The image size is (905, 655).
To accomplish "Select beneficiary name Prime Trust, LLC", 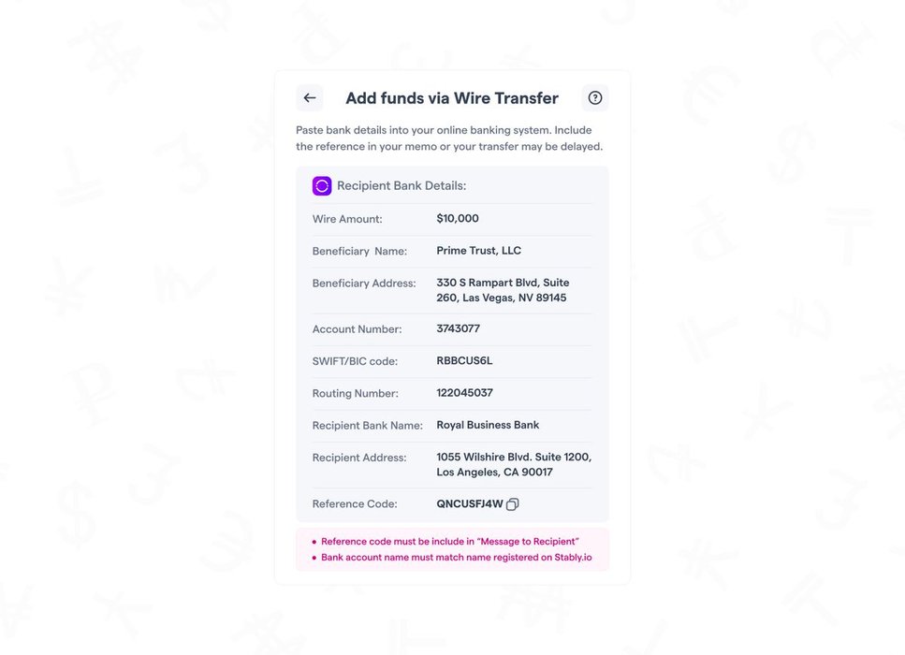I will [478, 251].
